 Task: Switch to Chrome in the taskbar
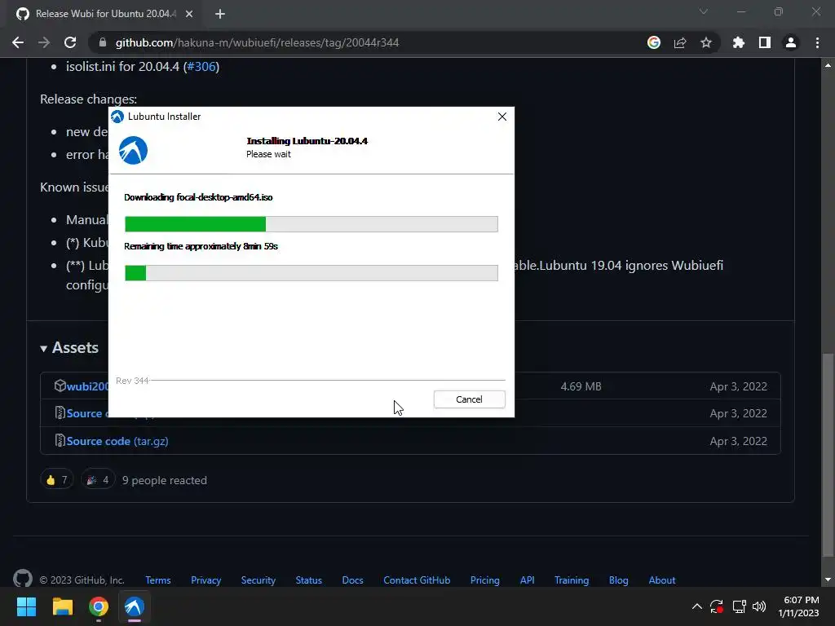99,606
